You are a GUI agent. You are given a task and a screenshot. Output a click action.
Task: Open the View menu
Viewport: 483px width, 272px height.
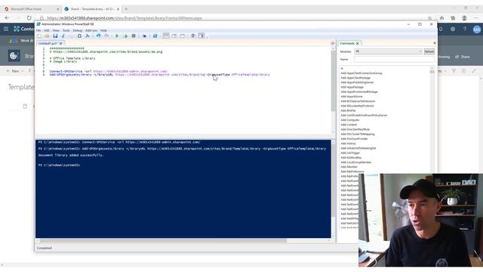[x=56, y=30]
